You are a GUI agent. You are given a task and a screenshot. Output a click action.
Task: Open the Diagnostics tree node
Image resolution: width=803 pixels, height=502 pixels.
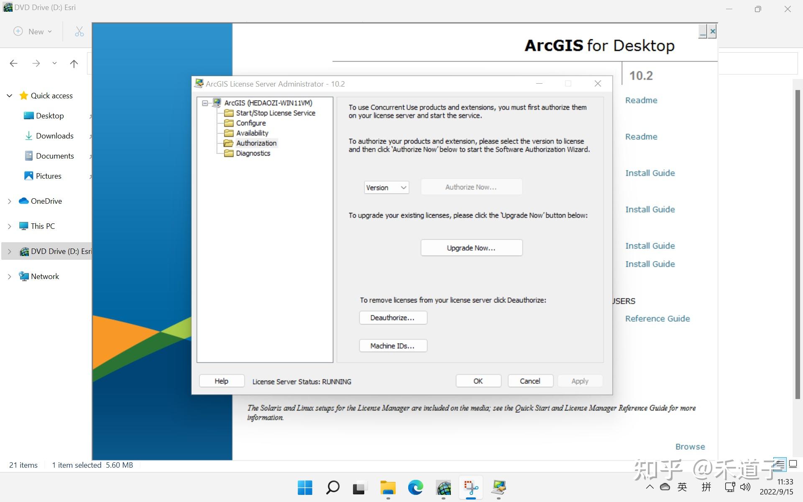coord(247,153)
